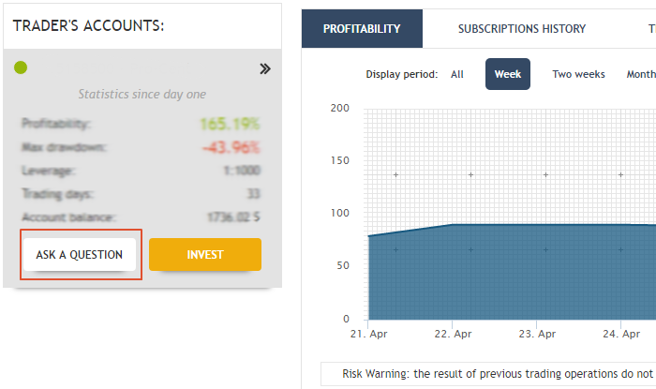Select the All display period
Viewport: 656px width, 389px height.
tap(457, 74)
